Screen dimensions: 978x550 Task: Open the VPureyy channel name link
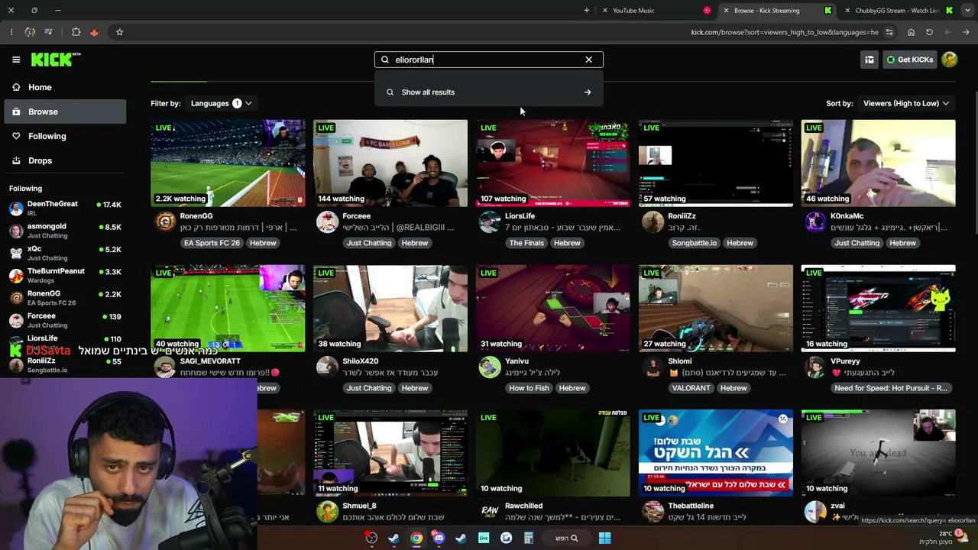(x=846, y=361)
